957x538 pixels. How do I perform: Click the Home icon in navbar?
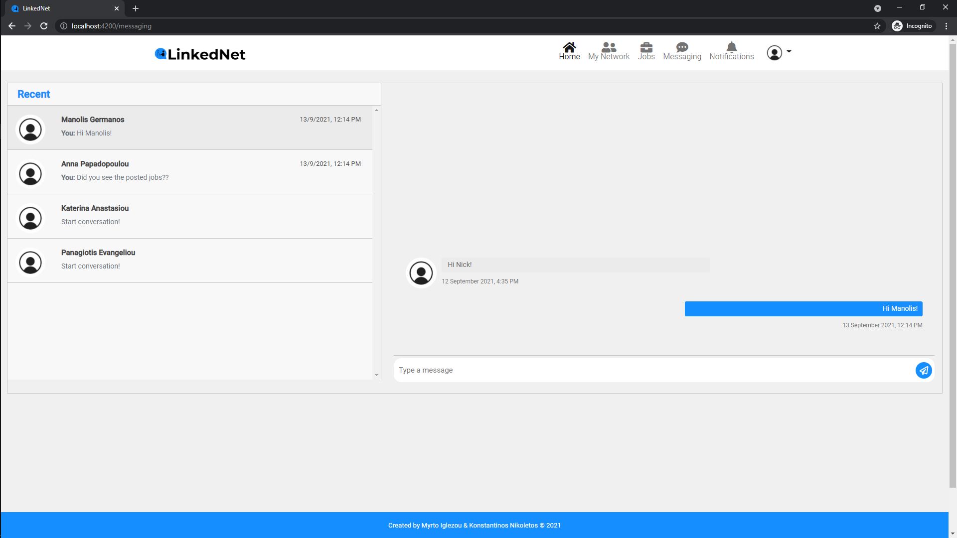pyautogui.click(x=569, y=48)
